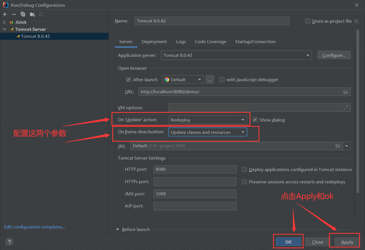Uncheck Show dialog checkbox
The image size is (365, 250).
click(255, 120)
